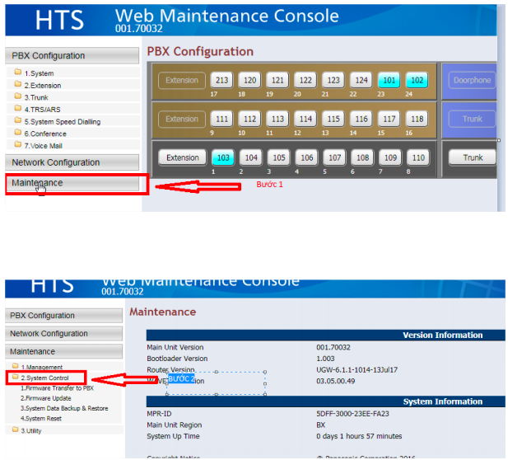The height and width of the screenshot is (460, 508).
Task: Select 3.System Data Backup & Restore
Action: (x=64, y=408)
